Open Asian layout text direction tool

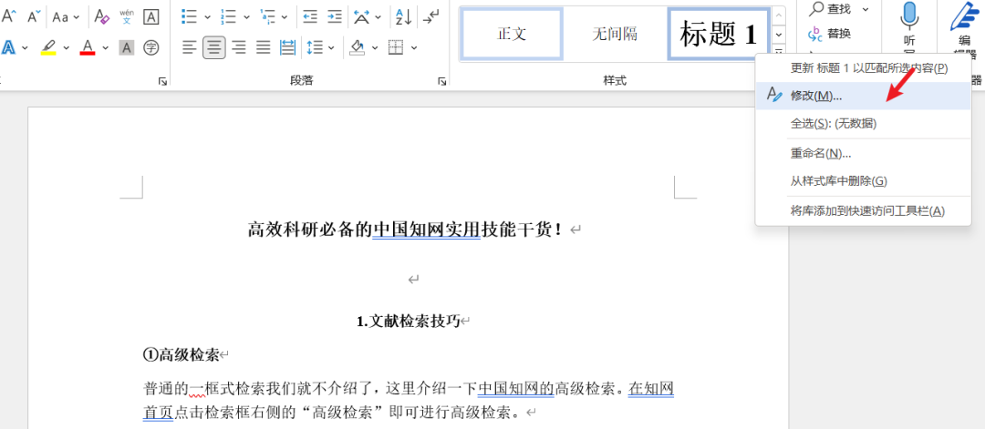[x=361, y=16]
